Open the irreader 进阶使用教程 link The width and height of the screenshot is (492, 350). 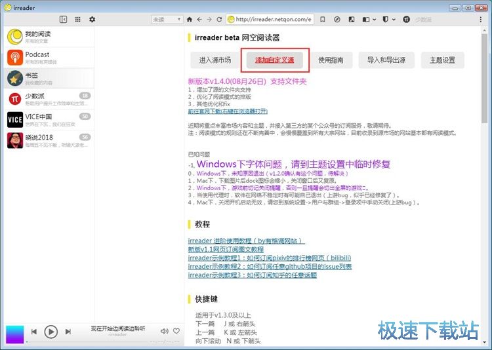pos(246,241)
